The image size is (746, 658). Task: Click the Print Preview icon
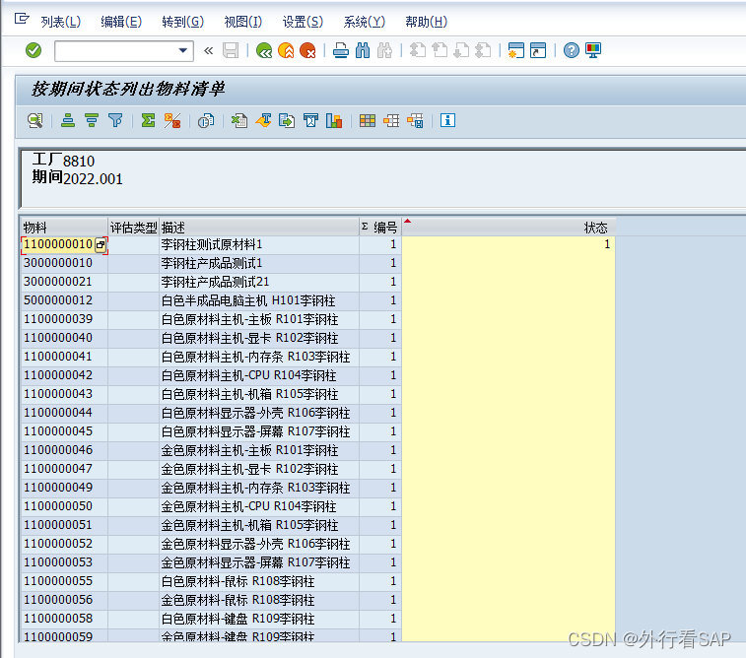pos(206,121)
